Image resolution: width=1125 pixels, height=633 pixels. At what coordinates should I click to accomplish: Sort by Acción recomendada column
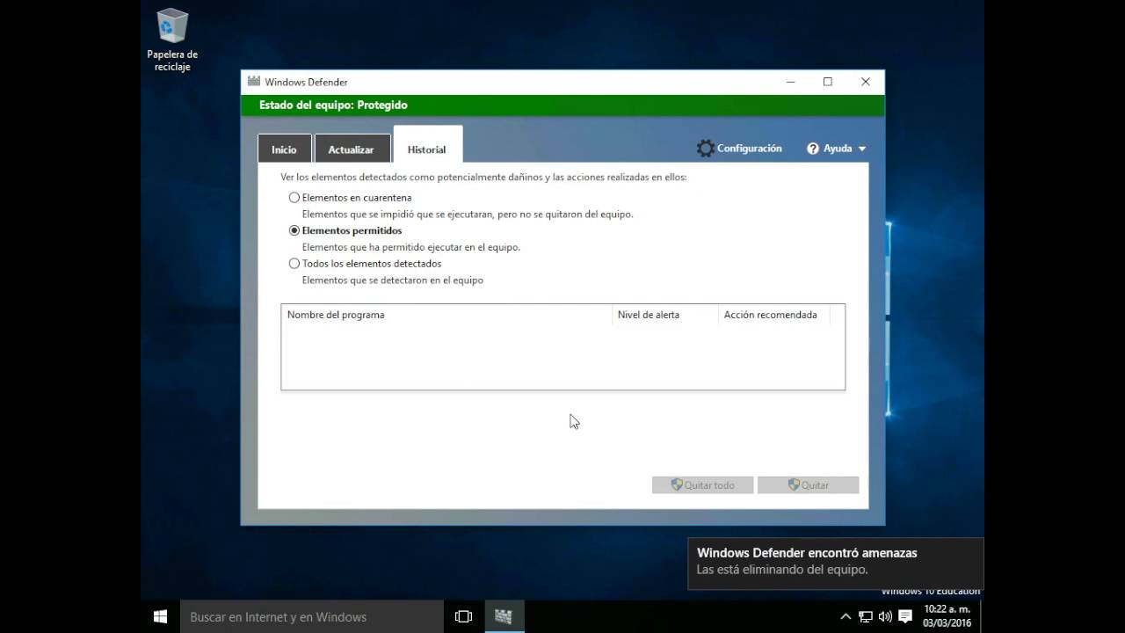773,315
